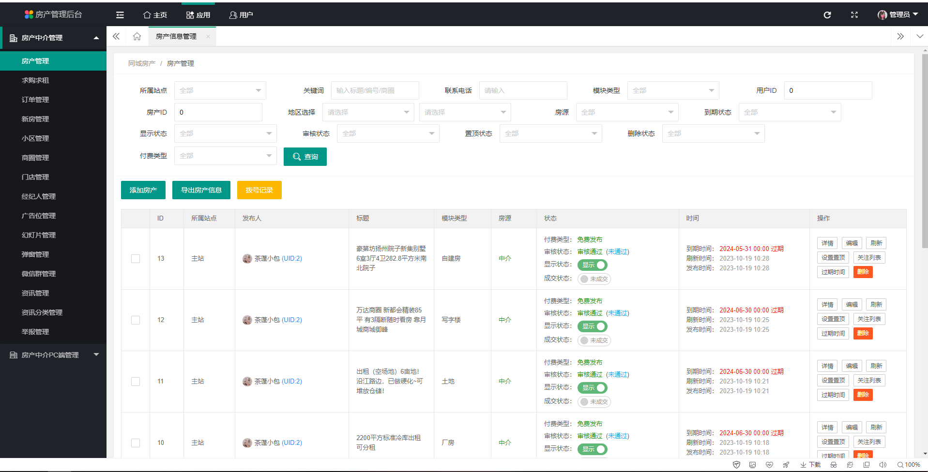This screenshot has width=928, height=472.
Task: Open the tab options chevron at far right
Action: click(x=920, y=36)
